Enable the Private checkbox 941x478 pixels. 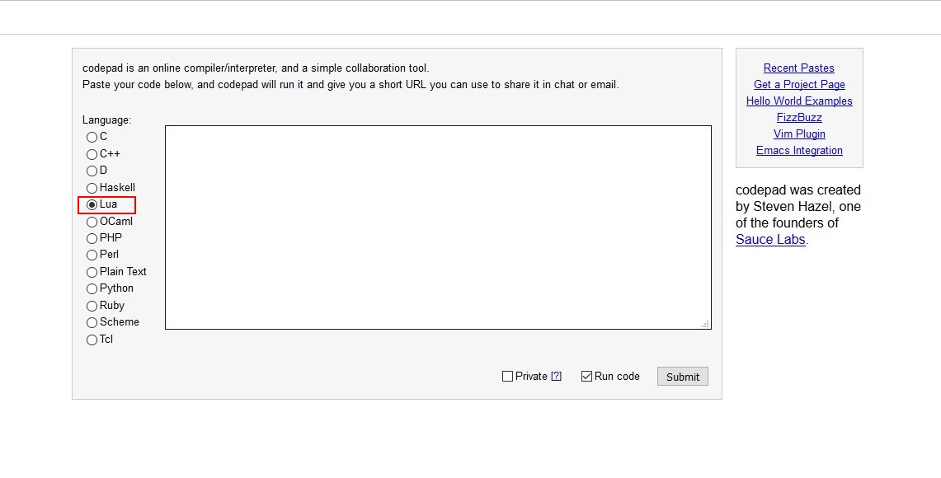pos(507,377)
